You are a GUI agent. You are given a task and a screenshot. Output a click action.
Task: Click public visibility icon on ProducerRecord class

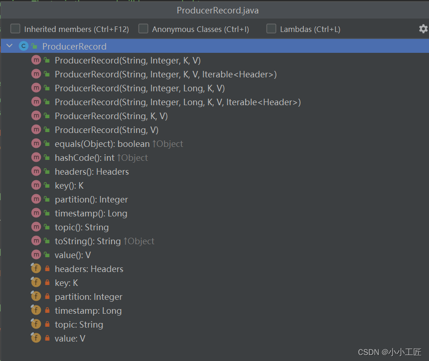[34, 46]
